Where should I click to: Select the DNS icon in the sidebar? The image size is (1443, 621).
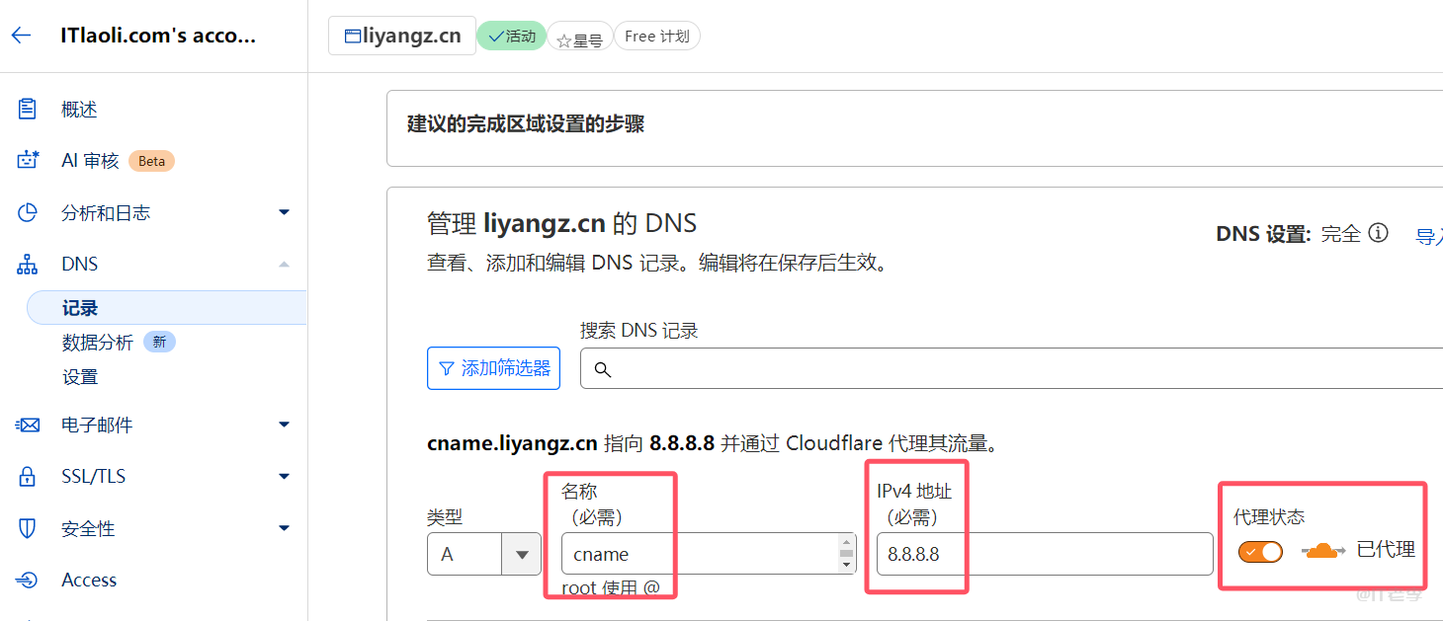(26, 263)
